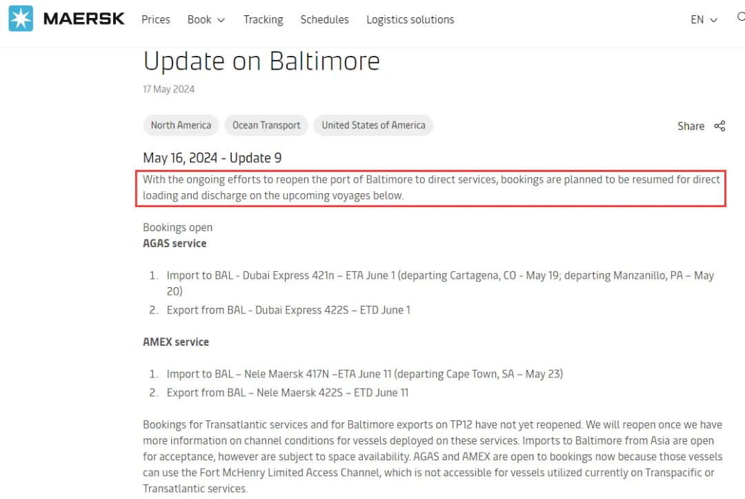Click the search magnifier icon
The width and height of the screenshot is (745, 499).
[x=741, y=17]
